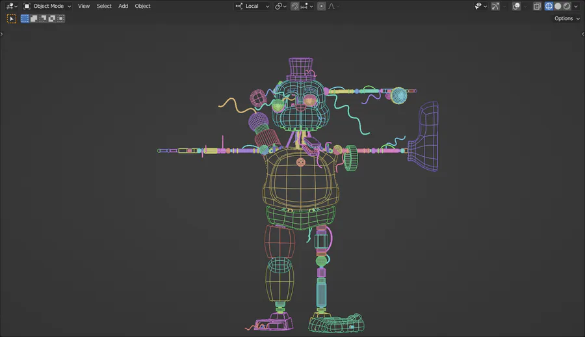Choose the intersect selection mode
Viewport: 585px width, 337px height.
coord(60,18)
